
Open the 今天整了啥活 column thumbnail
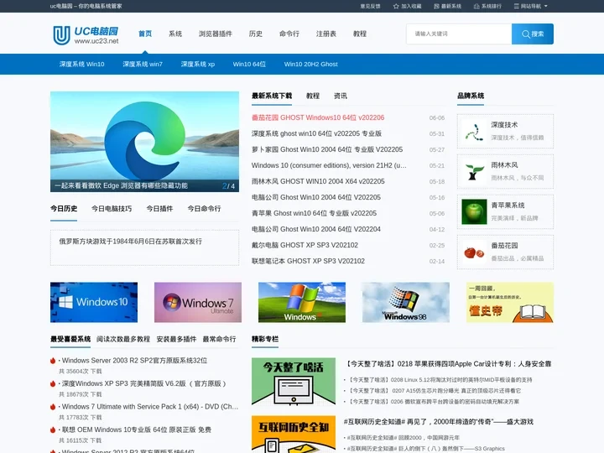(x=294, y=382)
